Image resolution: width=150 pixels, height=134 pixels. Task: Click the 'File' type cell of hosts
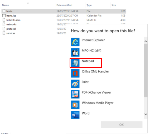pos(88,11)
